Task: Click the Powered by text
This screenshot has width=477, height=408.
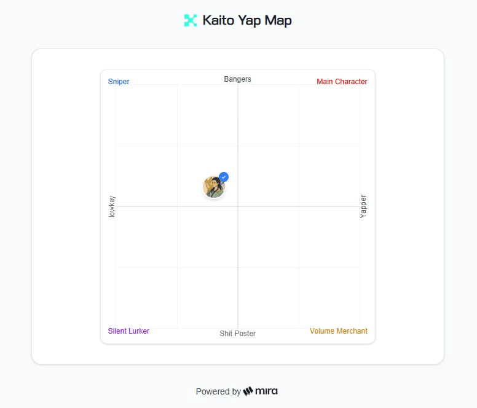Action: 218,391
